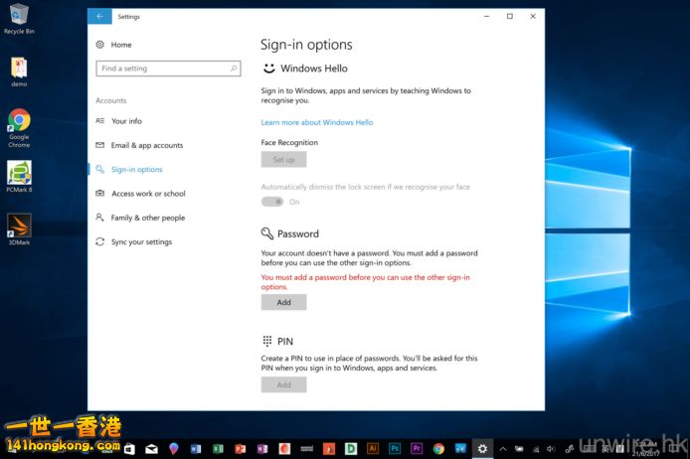The width and height of the screenshot is (690, 459).
Task: Open Learn more about Windows Hello link
Action: coord(317,122)
